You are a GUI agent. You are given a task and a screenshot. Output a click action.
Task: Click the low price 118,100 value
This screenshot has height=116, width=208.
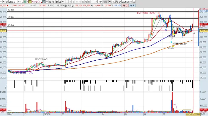[117, 5]
